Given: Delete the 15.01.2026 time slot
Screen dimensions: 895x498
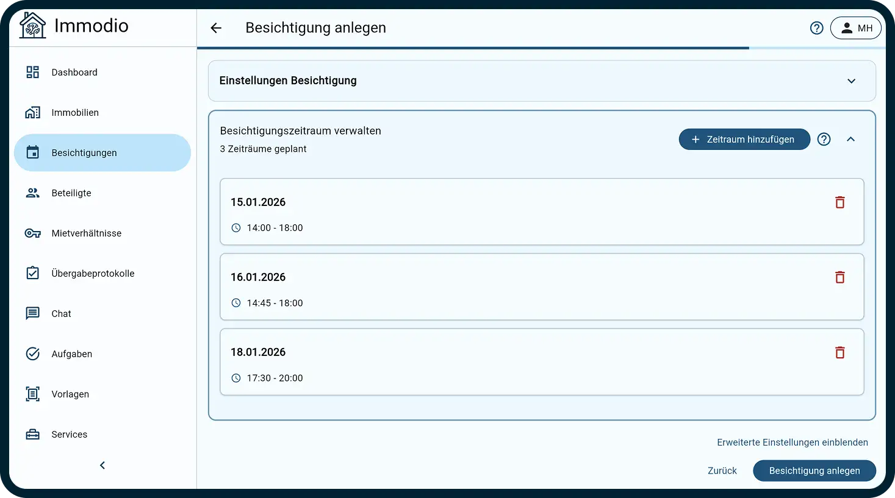Looking at the screenshot, I should click(x=840, y=202).
